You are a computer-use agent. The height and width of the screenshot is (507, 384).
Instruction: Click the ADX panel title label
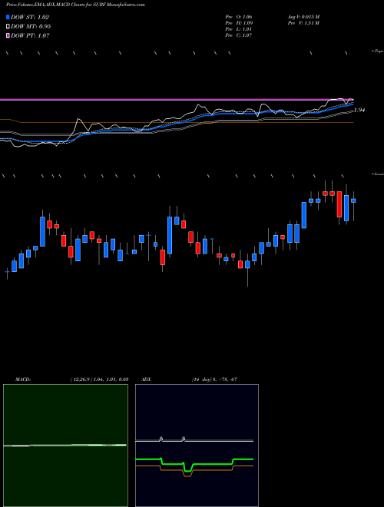pos(147,379)
